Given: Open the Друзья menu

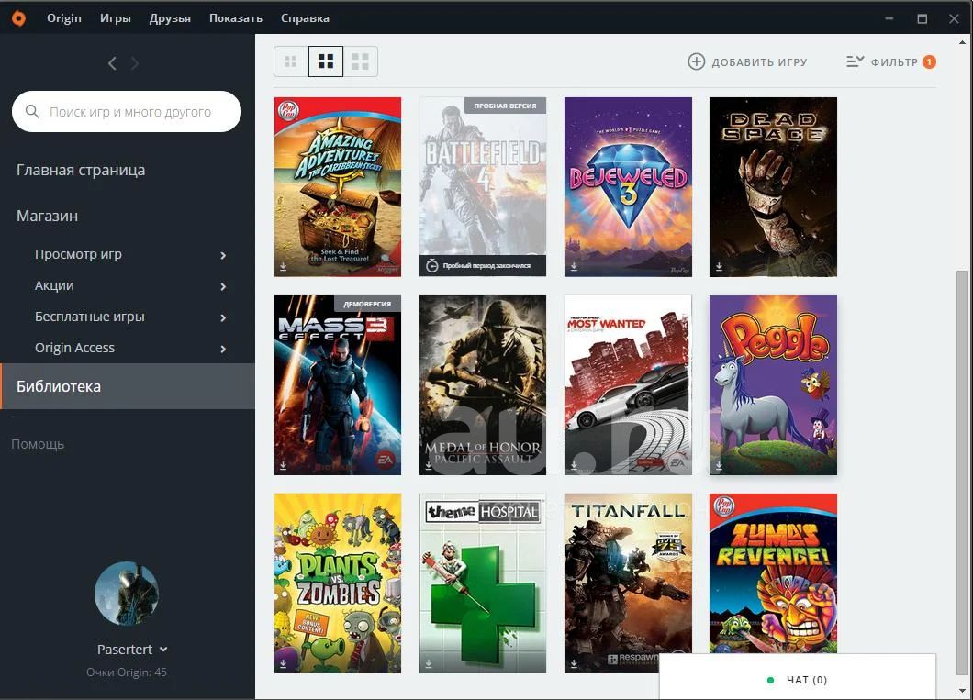Looking at the screenshot, I should coord(170,18).
